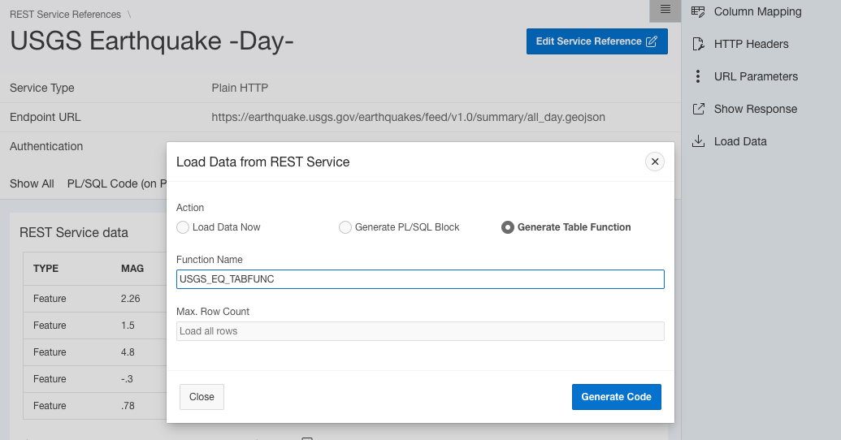Viewport: 841px width, 440px height.
Task: Click the -.3 magnitude cell
Action: pos(127,379)
